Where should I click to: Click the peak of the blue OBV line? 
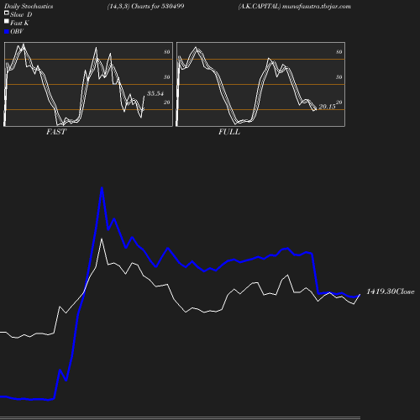pos(102,188)
